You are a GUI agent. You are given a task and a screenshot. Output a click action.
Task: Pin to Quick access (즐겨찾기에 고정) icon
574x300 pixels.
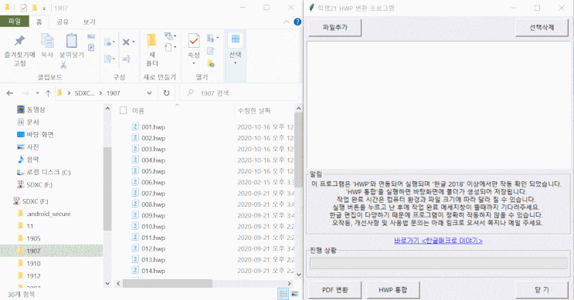[x=19, y=41]
